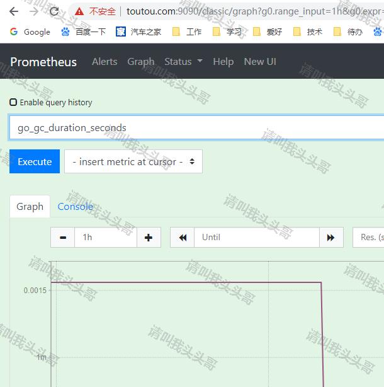The width and height of the screenshot is (384, 387).
Task: Click the browser forward arrow
Action: click(x=34, y=11)
